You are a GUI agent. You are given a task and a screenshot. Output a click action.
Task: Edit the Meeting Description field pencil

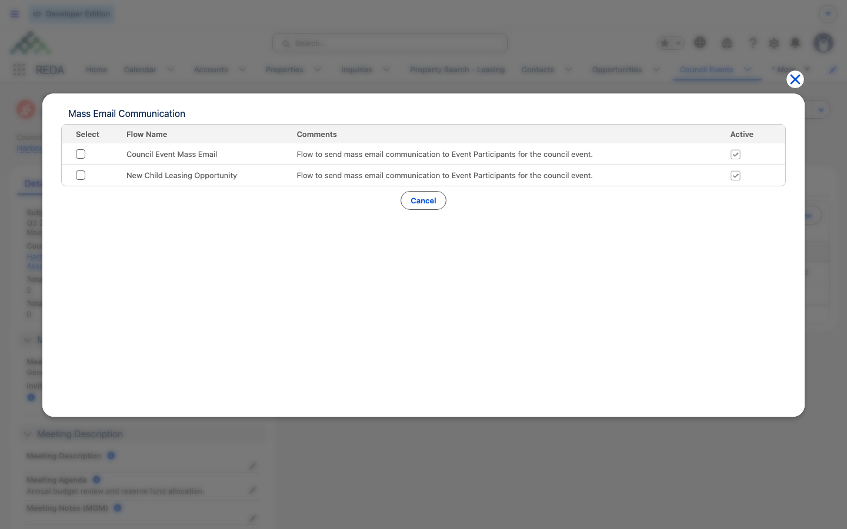click(x=253, y=466)
